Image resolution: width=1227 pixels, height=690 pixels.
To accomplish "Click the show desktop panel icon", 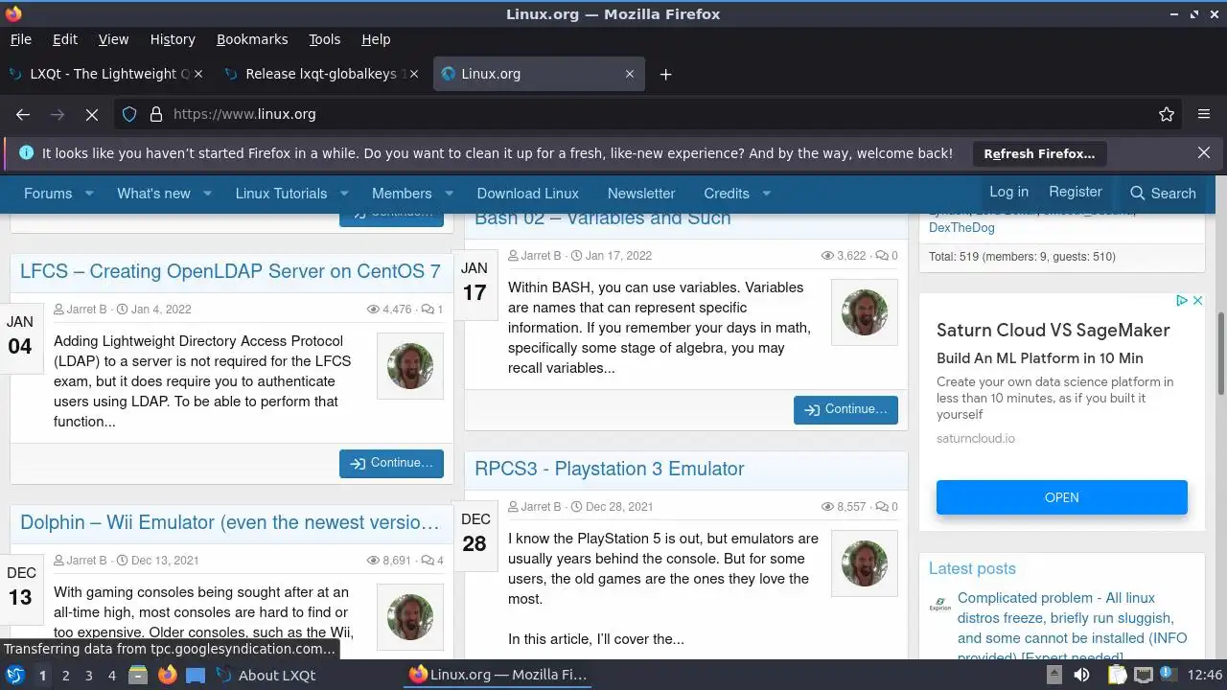I will coord(196,675).
